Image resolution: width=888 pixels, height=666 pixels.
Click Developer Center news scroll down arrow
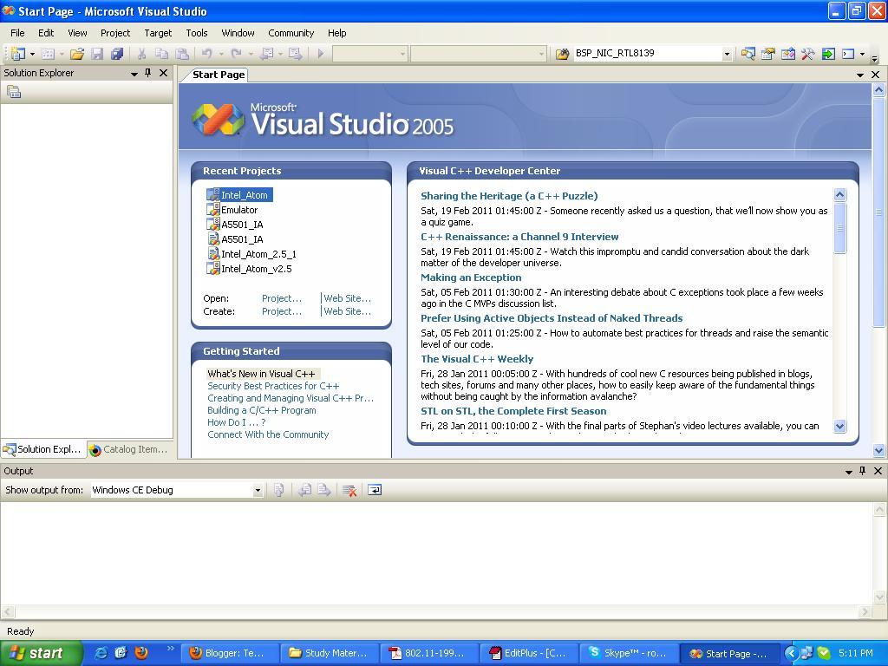click(x=839, y=426)
